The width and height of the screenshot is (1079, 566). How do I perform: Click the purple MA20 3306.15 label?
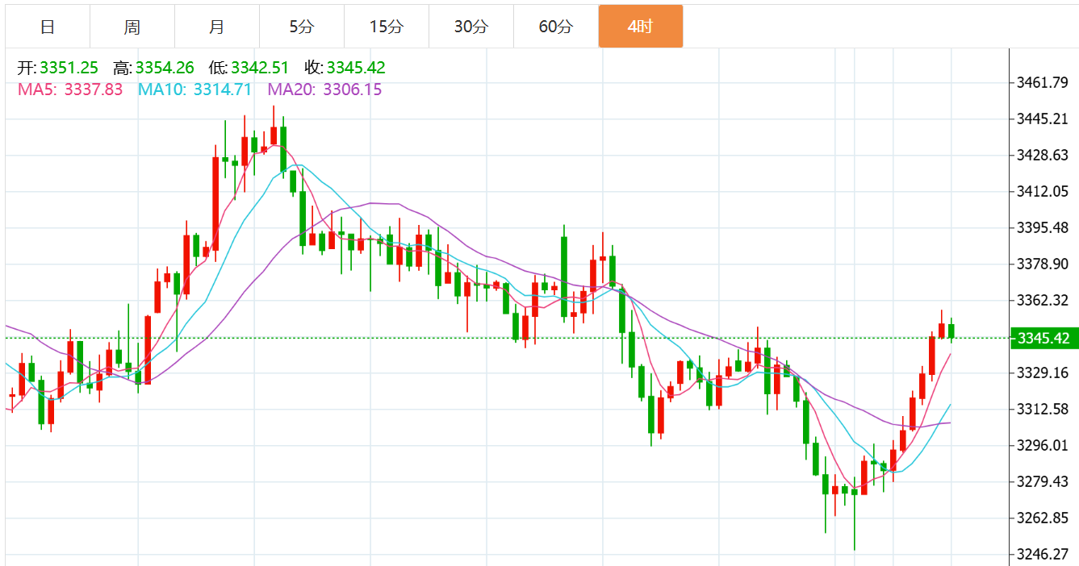pyautogui.click(x=324, y=89)
